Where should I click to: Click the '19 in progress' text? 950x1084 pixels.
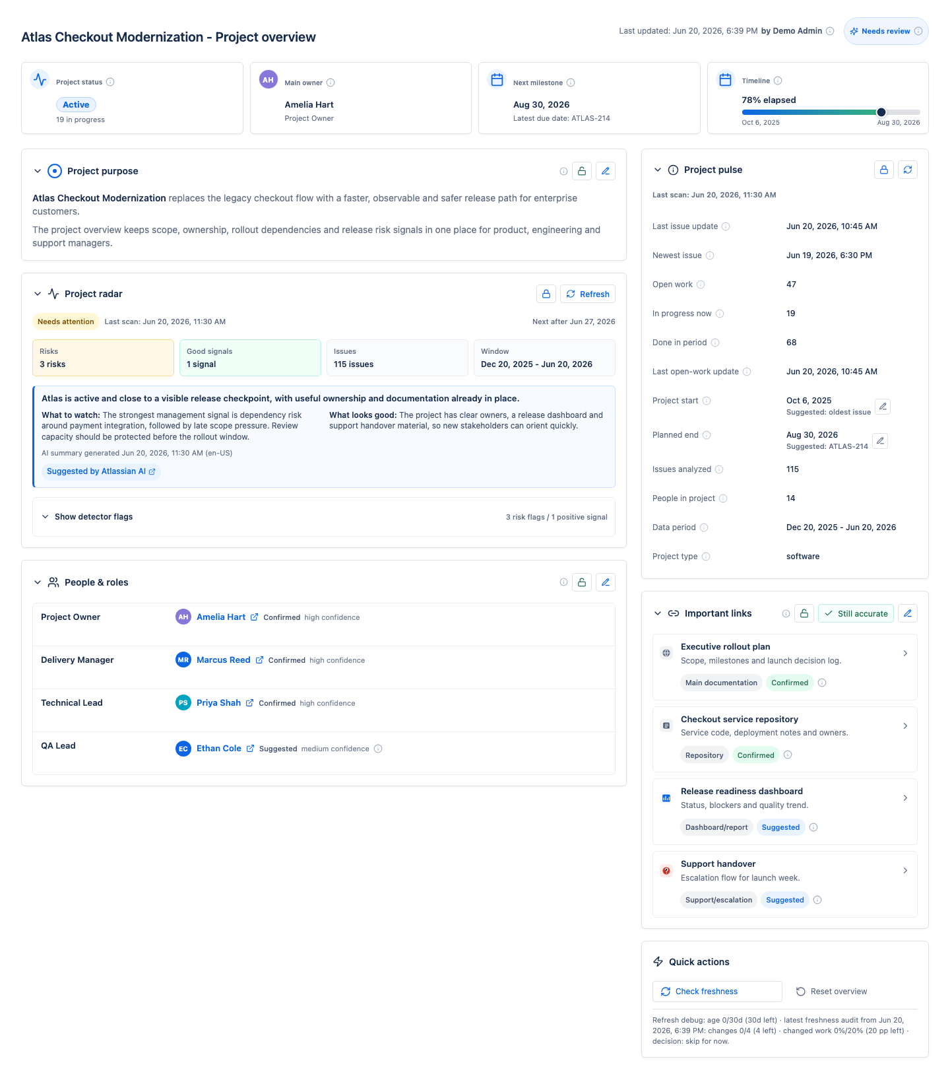(x=80, y=120)
